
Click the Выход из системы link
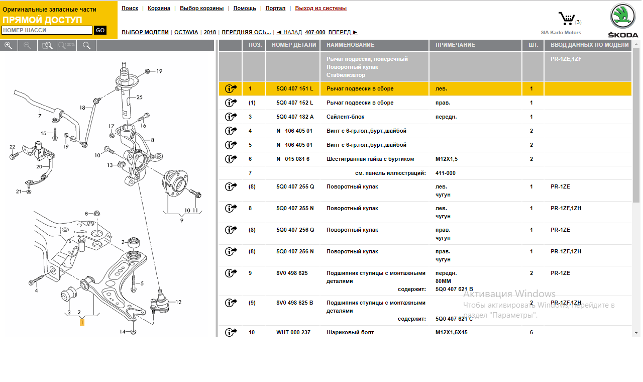320,8
